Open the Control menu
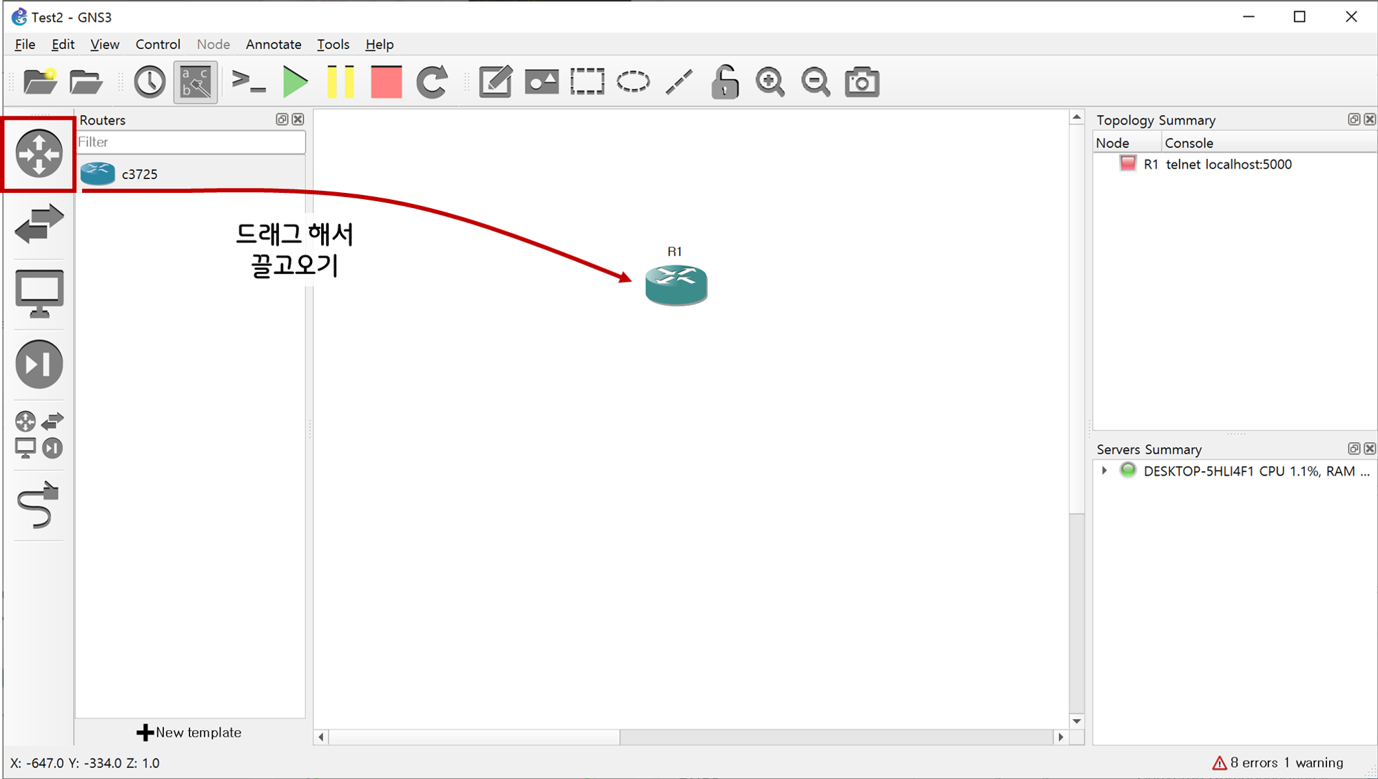This screenshot has height=779, width=1378. [x=158, y=44]
